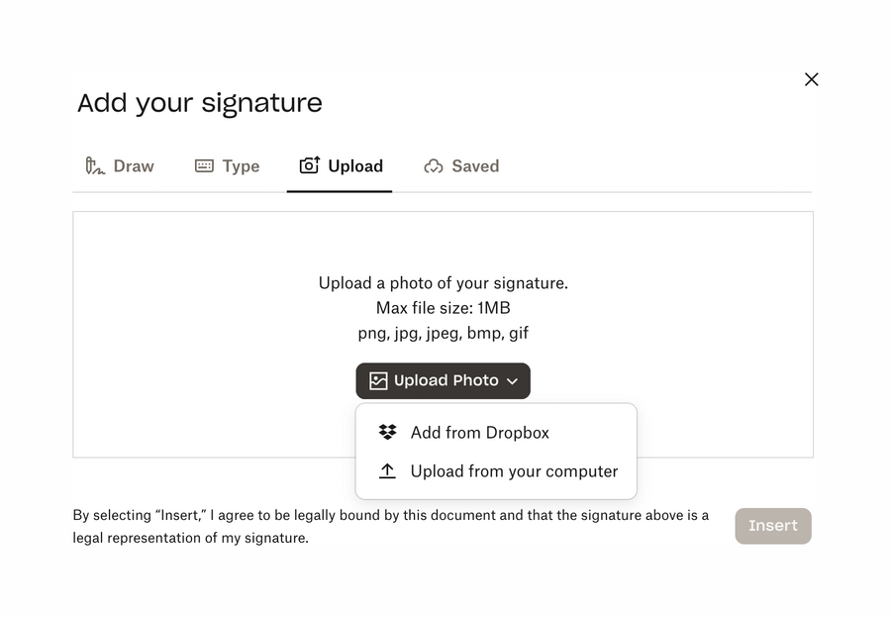The image size is (891, 618).
Task: Click the Upload Photo button
Action: click(x=443, y=380)
